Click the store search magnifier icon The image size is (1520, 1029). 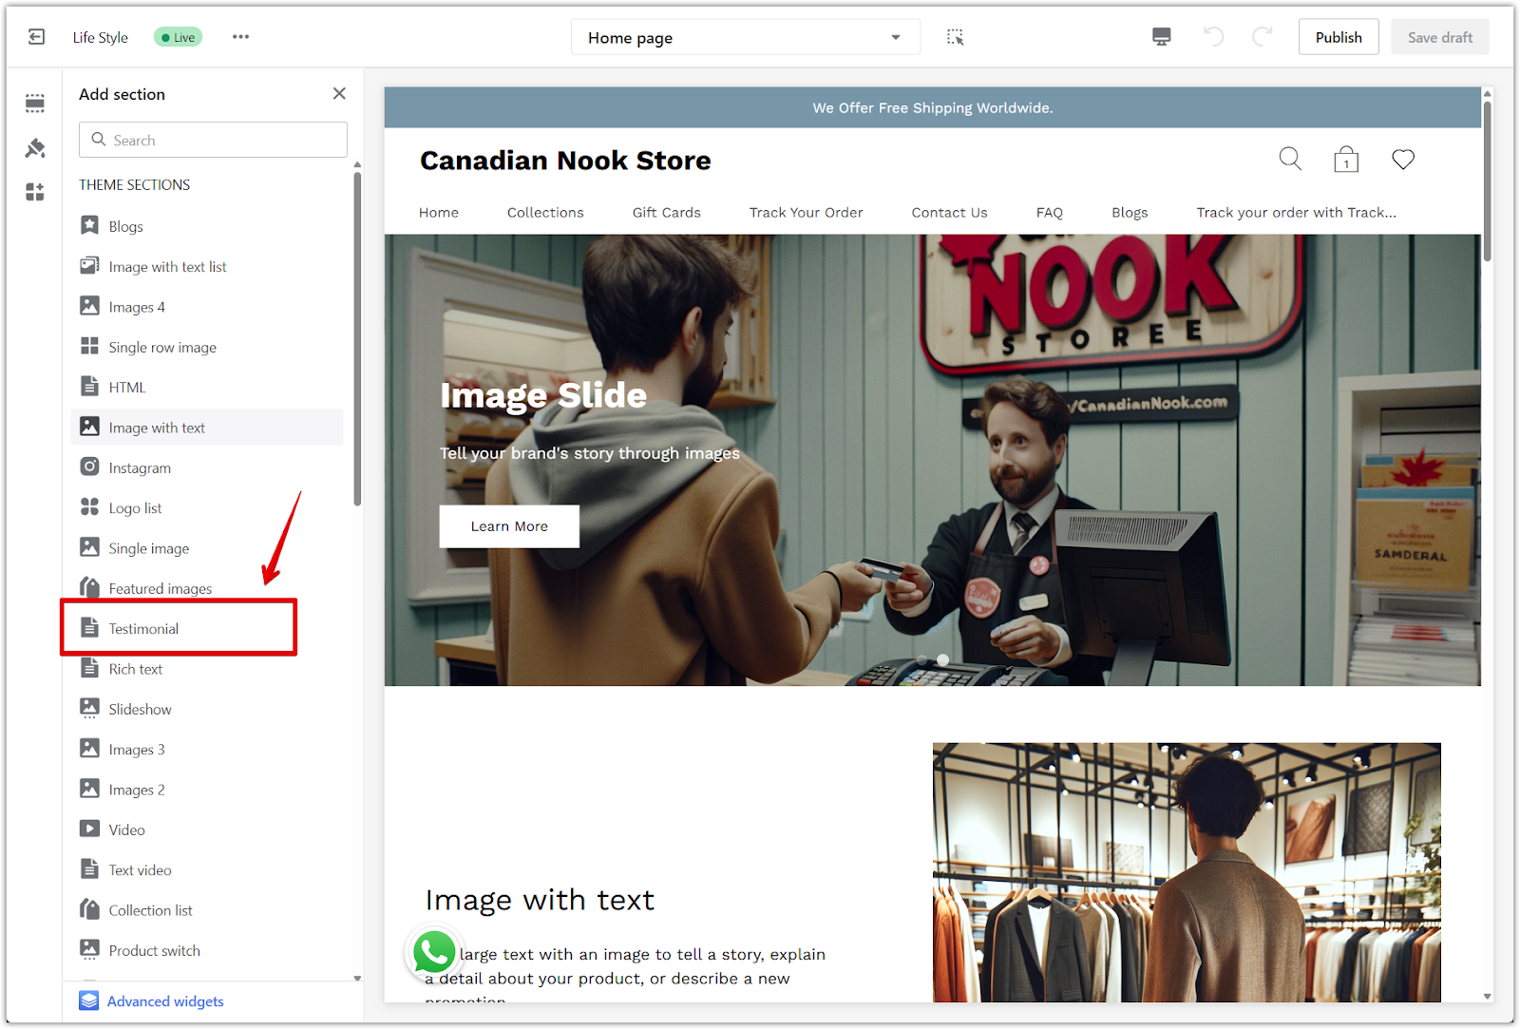click(x=1290, y=159)
